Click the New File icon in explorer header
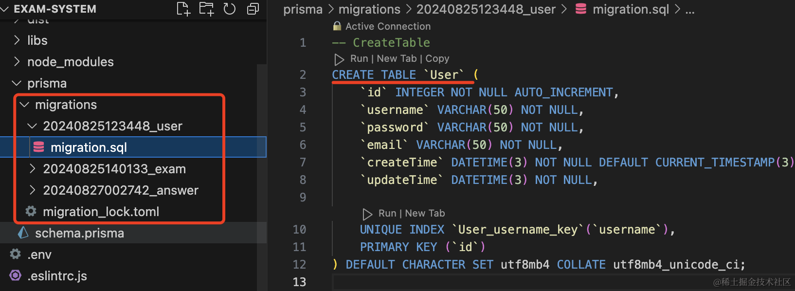This screenshot has height=291, width=795. tap(183, 9)
